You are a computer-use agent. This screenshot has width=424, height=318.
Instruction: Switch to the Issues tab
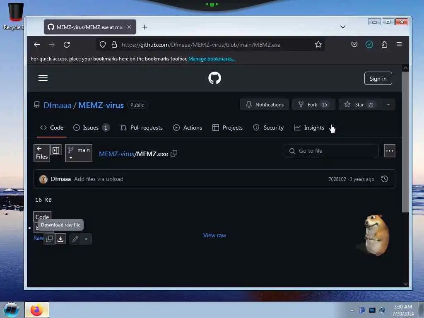(x=92, y=128)
